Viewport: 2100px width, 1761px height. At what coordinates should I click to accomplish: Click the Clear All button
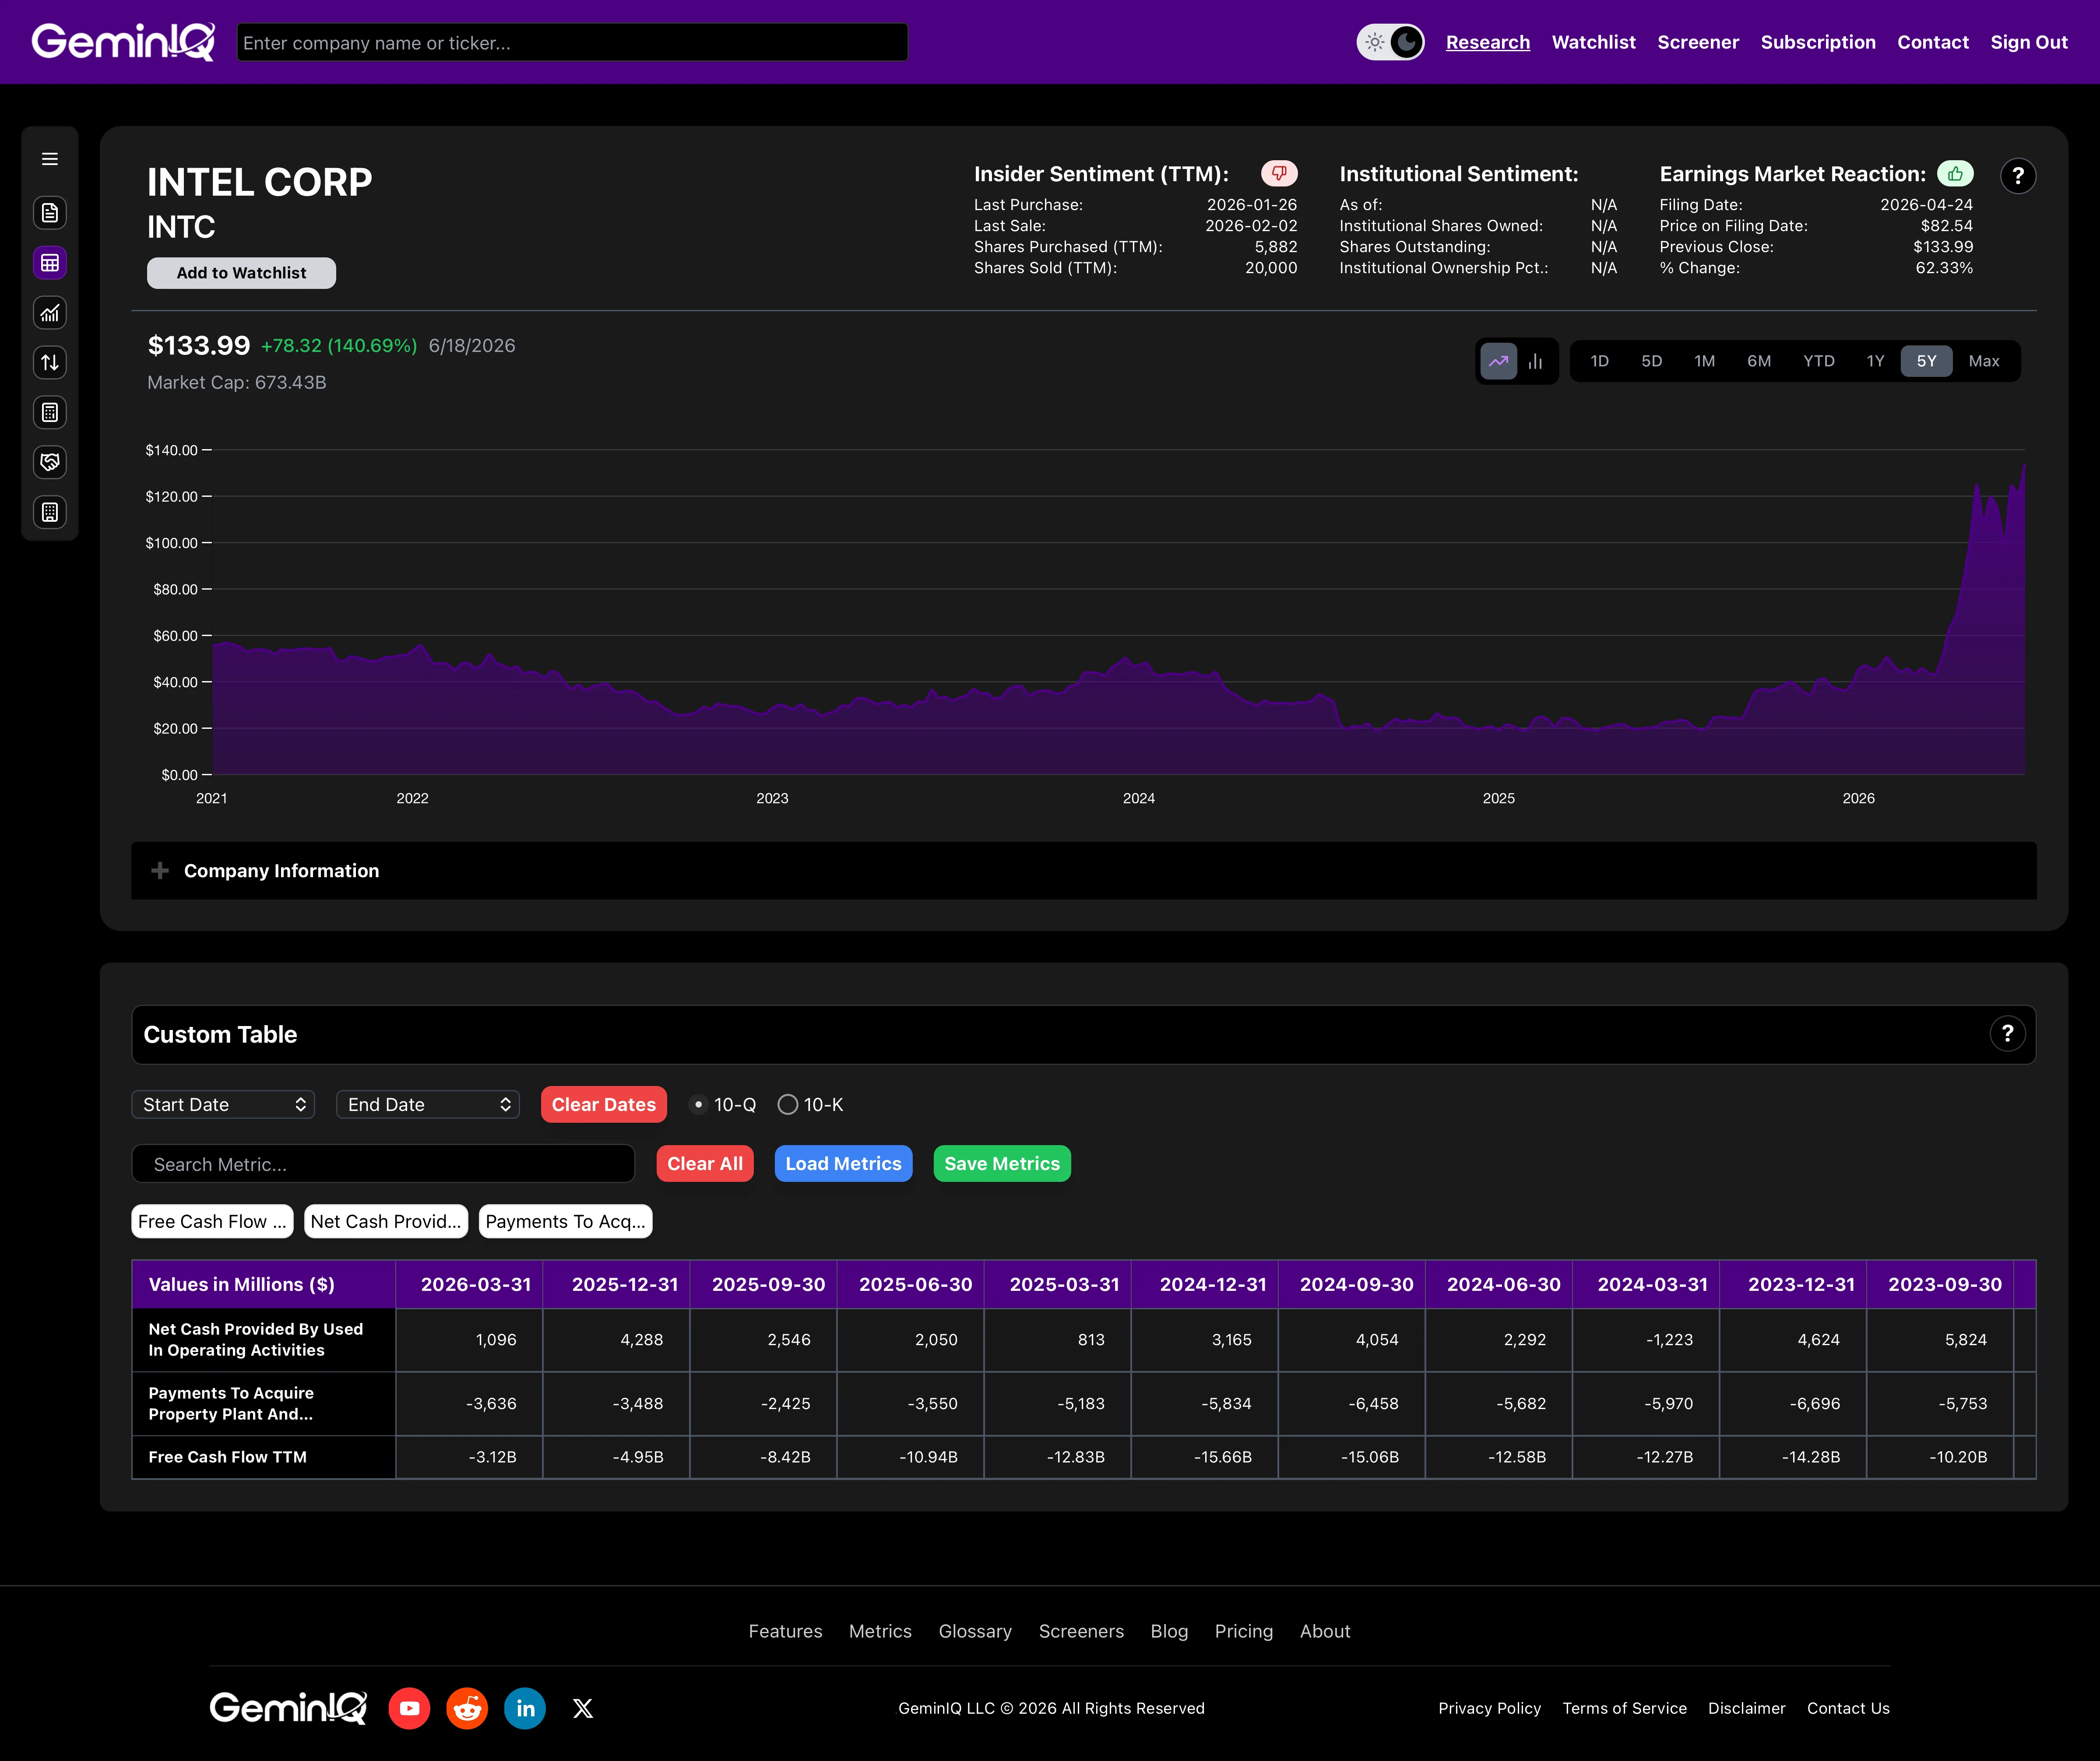coord(705,1163)
